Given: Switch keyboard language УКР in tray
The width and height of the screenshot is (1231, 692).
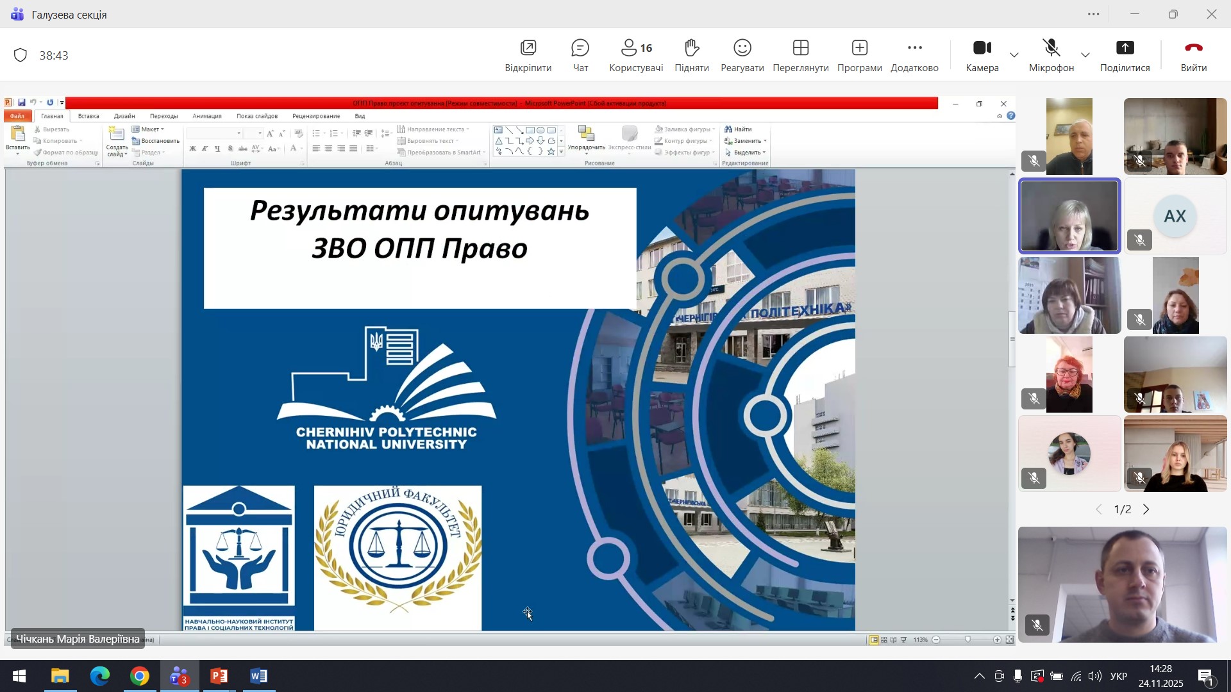Looking at the screenshot, I should (1119, 677).
